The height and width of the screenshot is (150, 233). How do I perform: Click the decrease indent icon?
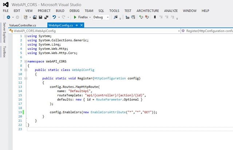(127, 17)
